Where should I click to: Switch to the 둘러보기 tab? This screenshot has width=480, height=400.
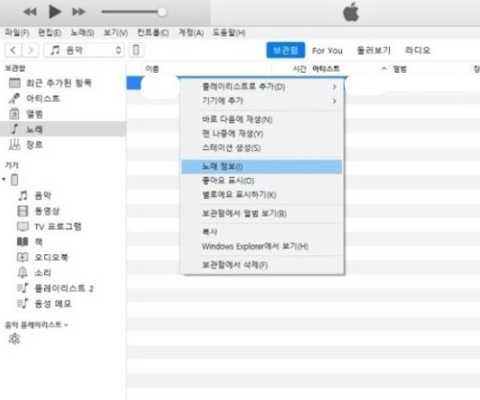tap(374, 50)
